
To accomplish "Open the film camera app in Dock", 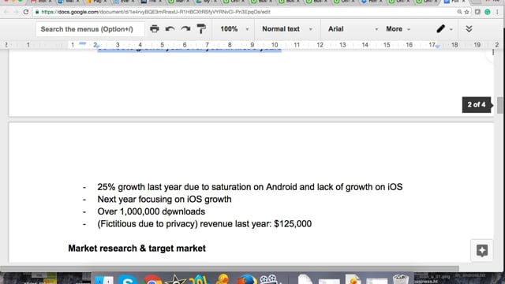I will [x=269, y=279].
